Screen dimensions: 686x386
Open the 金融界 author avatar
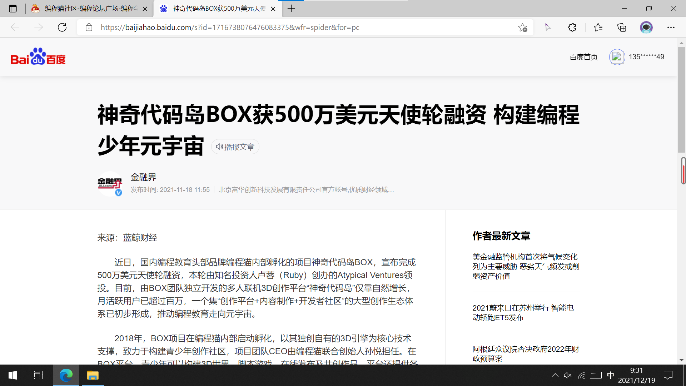tap(110, 184)
